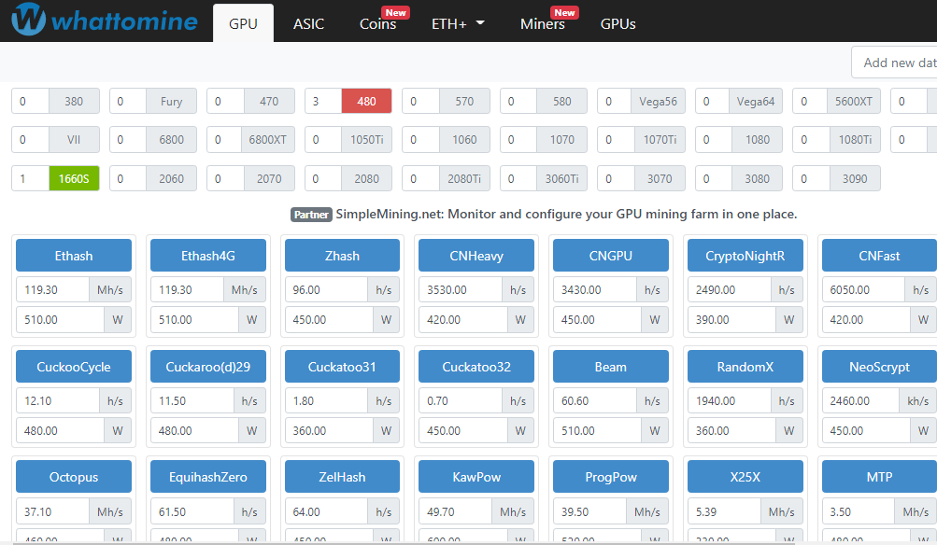
Task: Select the RandomX algorithm button
Action: point(745,367)
